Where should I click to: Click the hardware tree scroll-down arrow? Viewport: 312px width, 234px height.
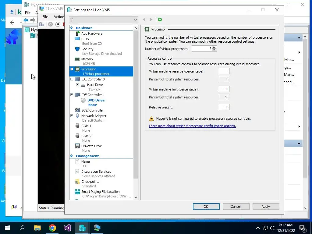point(136,197)
